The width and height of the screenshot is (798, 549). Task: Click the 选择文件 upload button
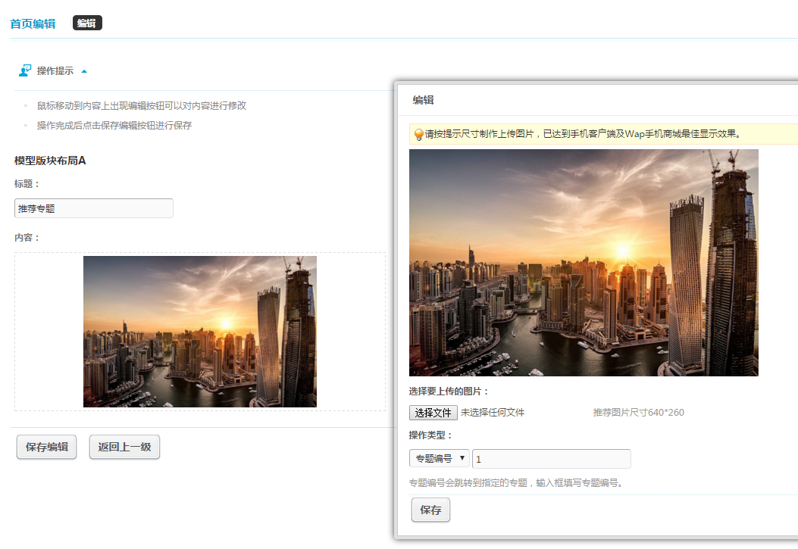pos(433,412)
